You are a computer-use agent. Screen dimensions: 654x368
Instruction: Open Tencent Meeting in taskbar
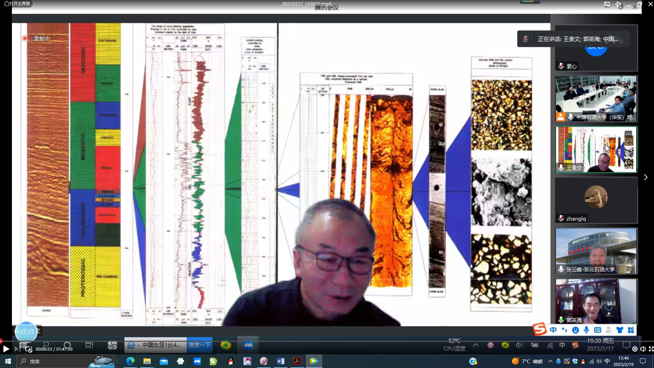(x=197, y=361)
